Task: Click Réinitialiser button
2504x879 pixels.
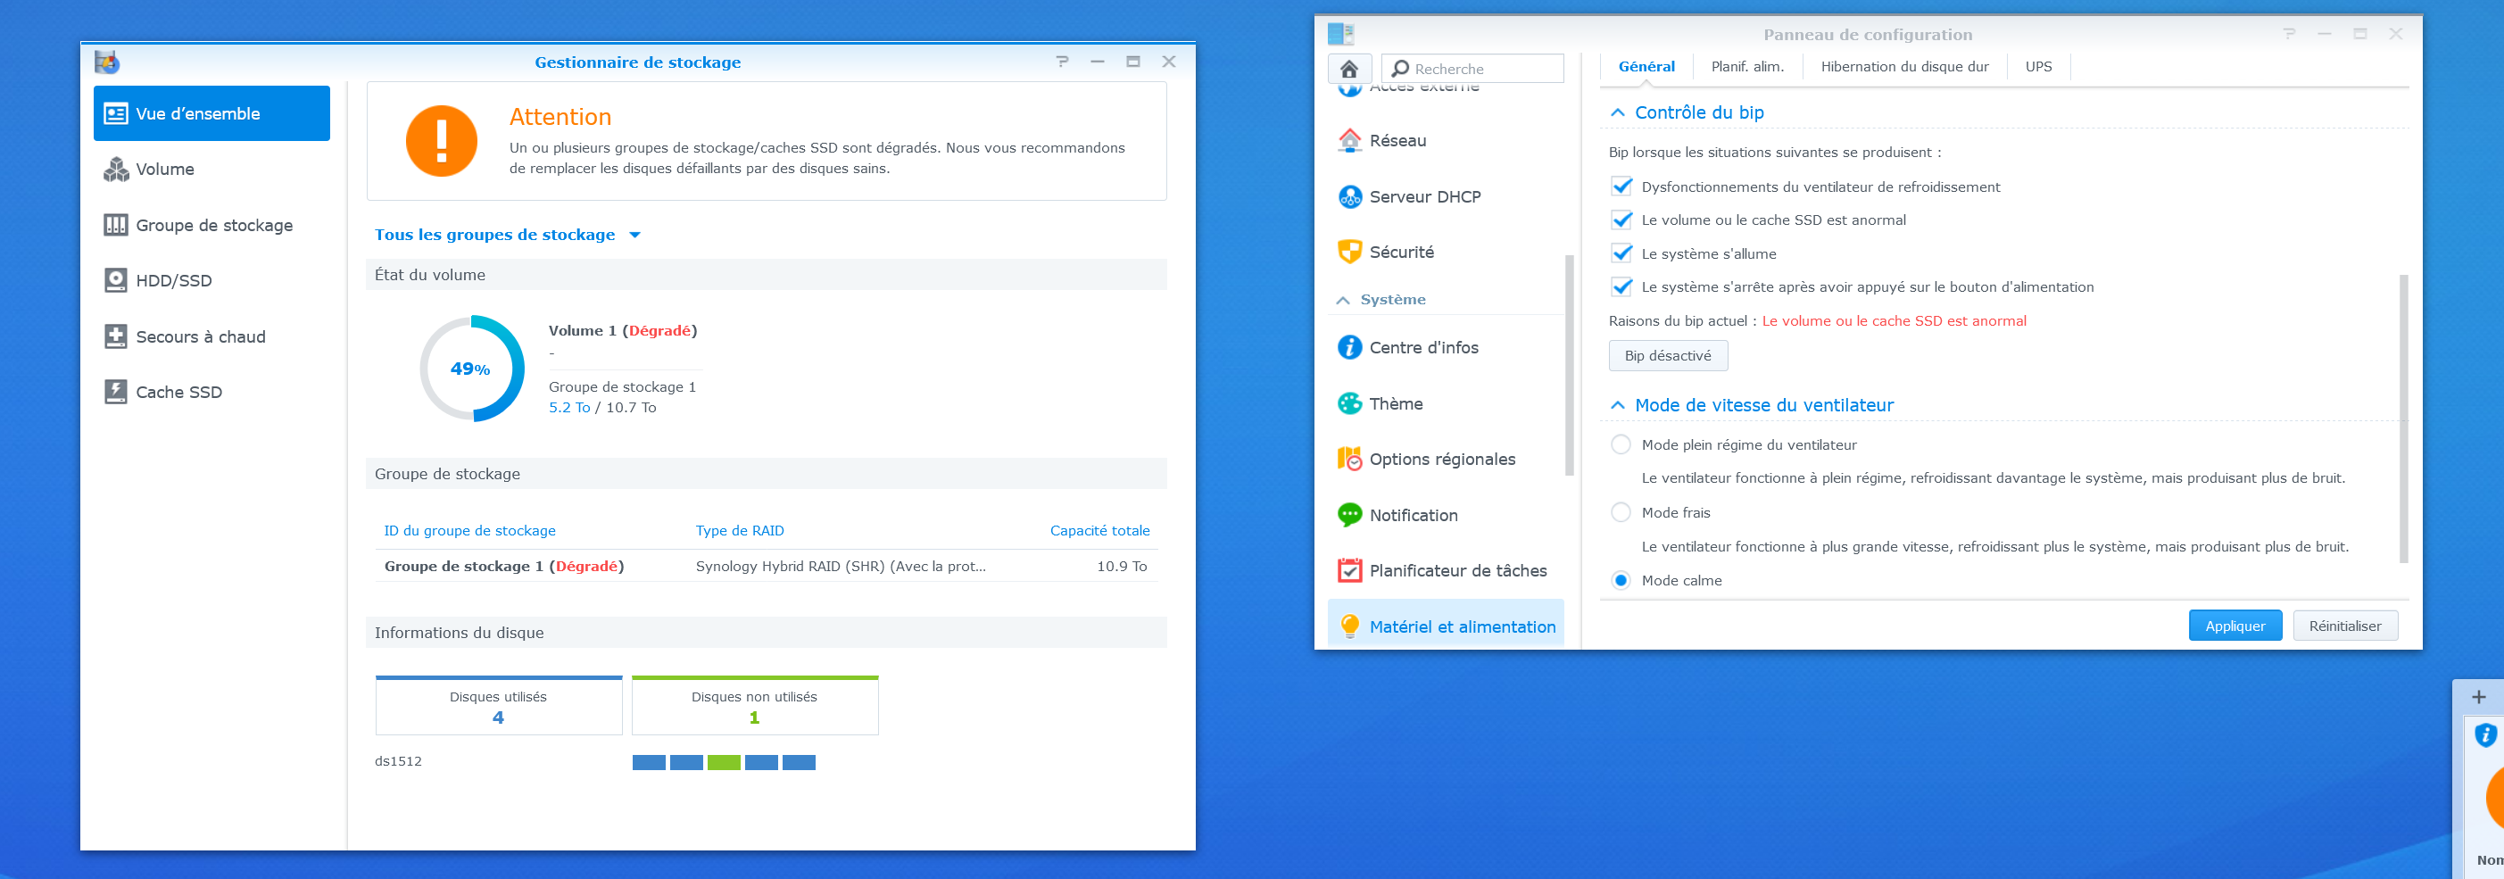Action: pyautogui.click(x=2344, y=626)
